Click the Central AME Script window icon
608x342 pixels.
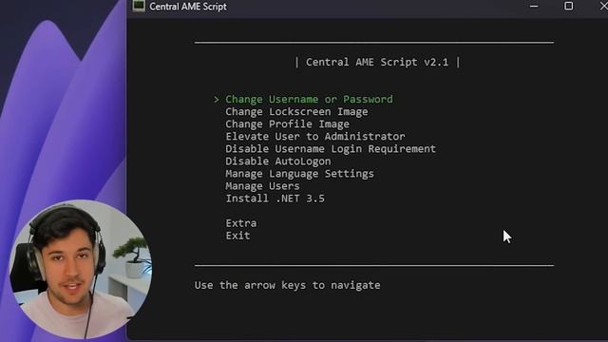tap(139, 6)
